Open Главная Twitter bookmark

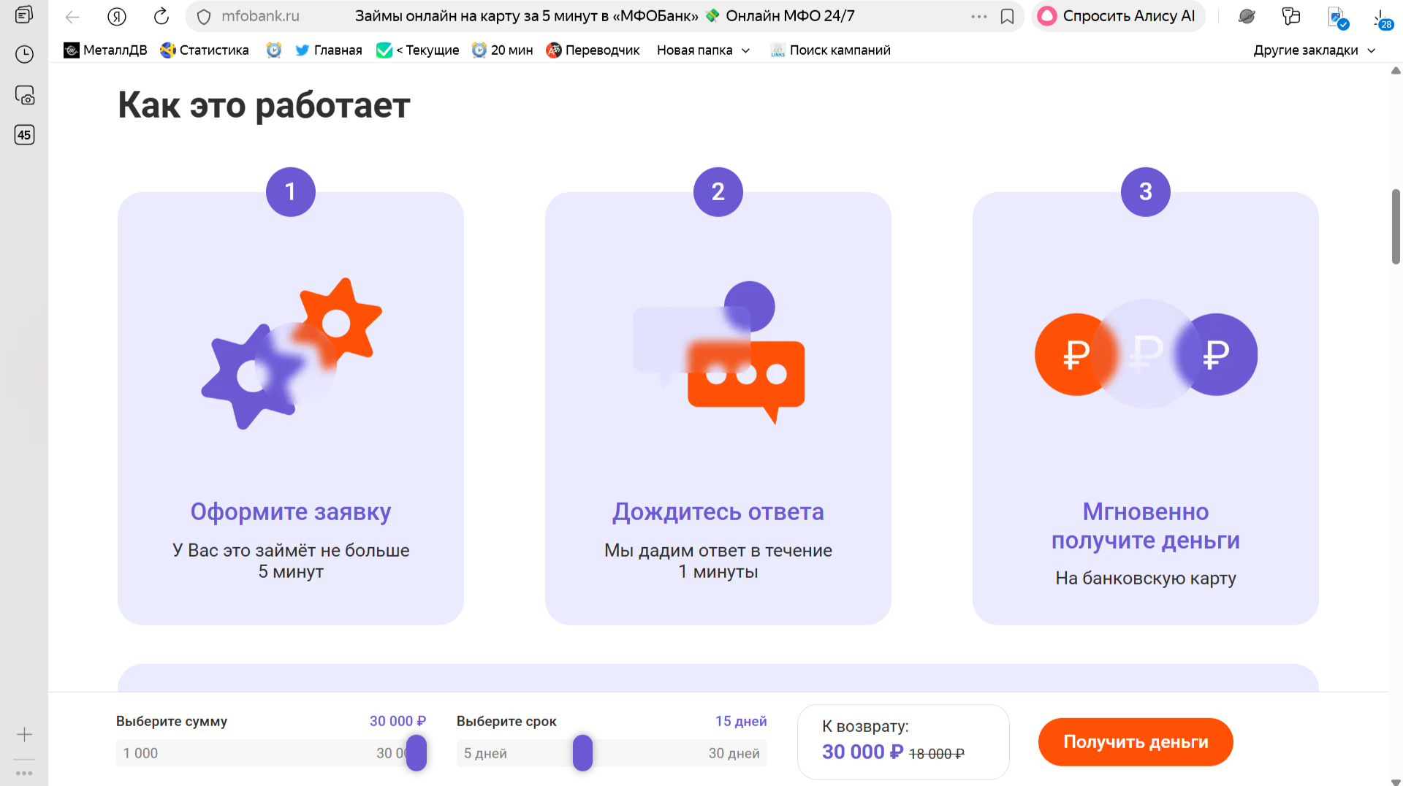pyautogui.click(x=329, y=50)
